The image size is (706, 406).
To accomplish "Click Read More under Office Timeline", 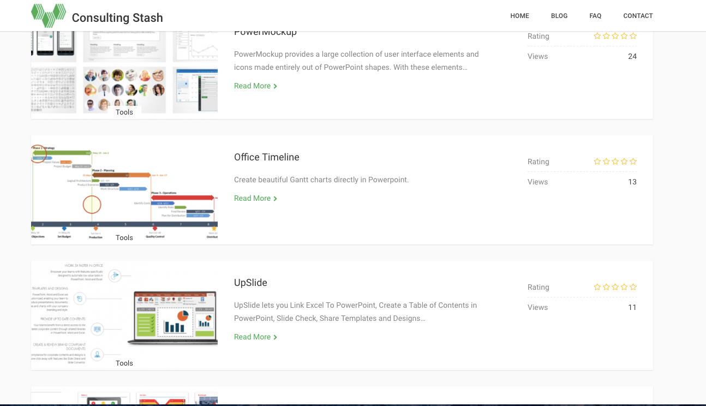I will [252, 198].
